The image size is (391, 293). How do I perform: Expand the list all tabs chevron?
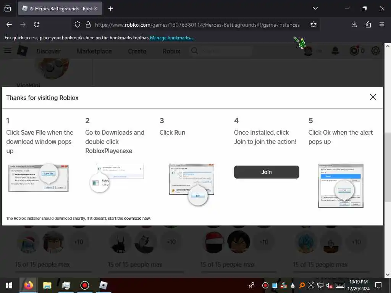coord(315,8)
